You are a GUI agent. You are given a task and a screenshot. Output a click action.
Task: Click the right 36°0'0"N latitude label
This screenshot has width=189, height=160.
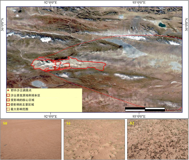tap(186, 25)
